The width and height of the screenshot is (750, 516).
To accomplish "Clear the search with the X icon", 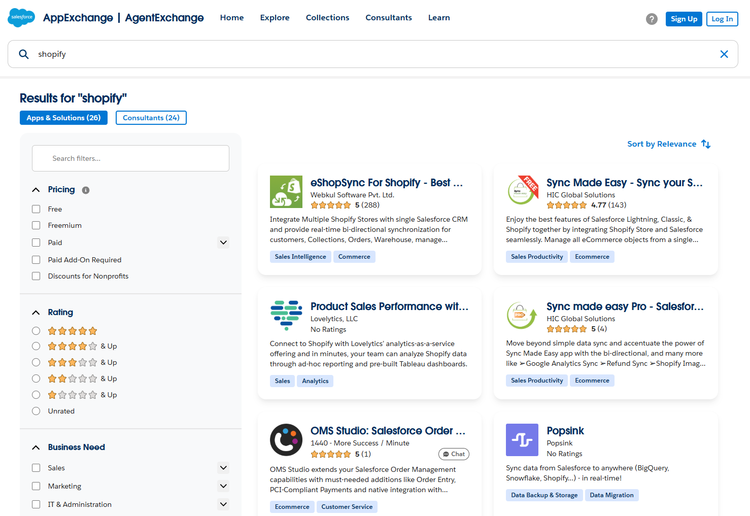I will (724, 54).
